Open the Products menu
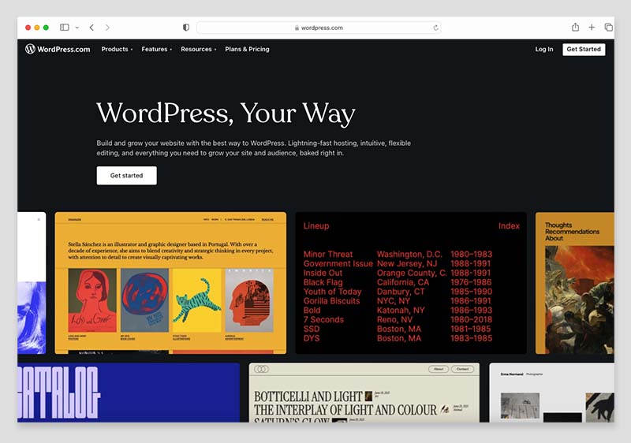The width and height of the screenshot is (631, 443). pyautogui.click(x=117, y=49)
